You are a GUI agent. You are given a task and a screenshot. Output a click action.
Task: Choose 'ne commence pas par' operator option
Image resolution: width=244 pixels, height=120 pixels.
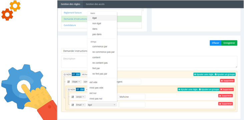[102, 52]
